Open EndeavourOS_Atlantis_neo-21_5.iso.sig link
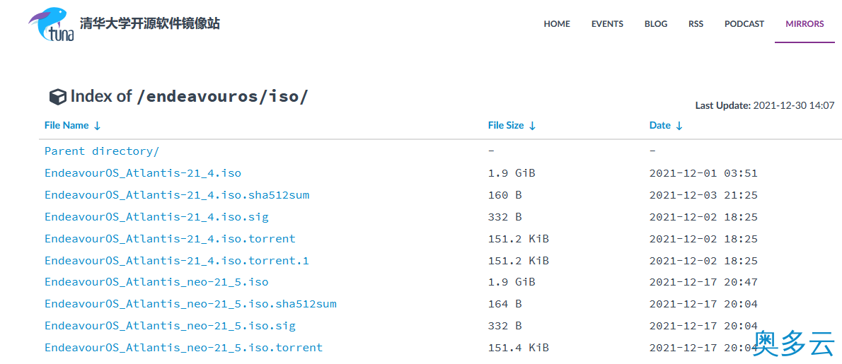 coord(170,326)
